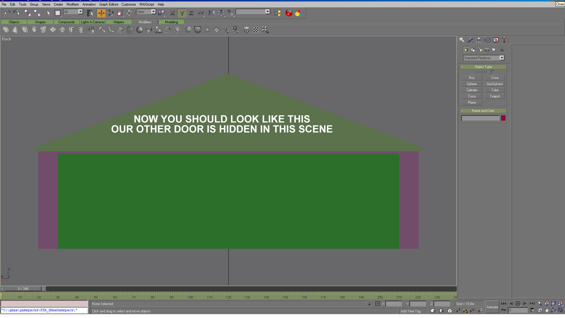
Task: Collapse the Object Type rollout
Action: pos(483,67)
